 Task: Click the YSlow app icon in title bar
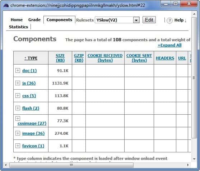[6, 5]
